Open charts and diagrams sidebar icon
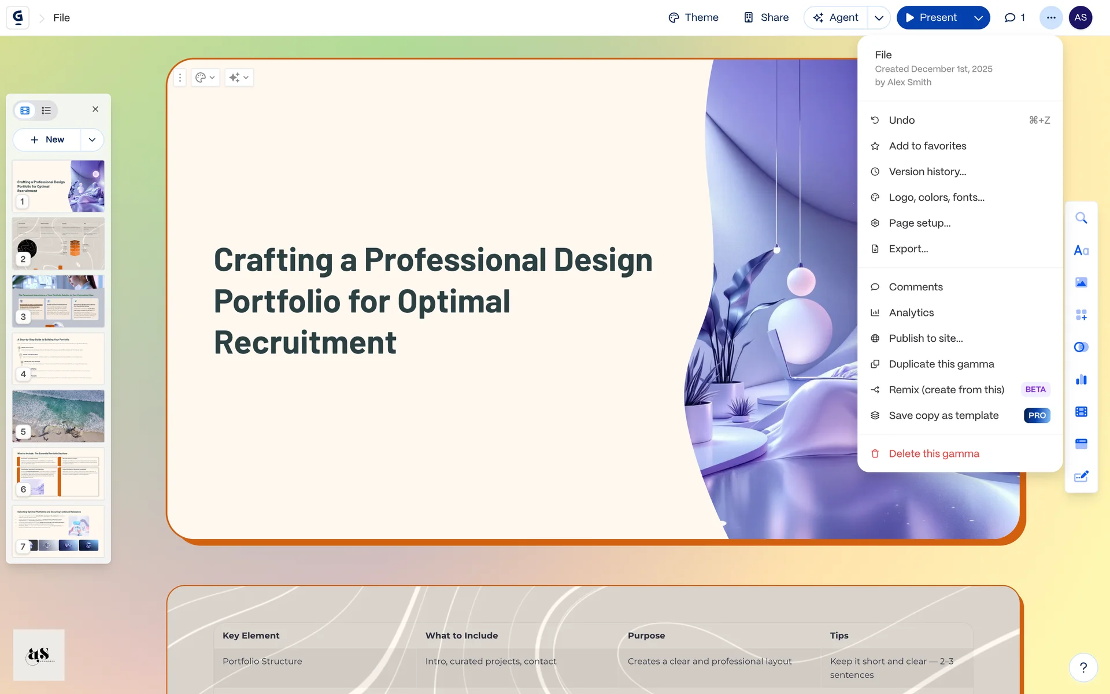The image size is (1110, 694). pyautogui.click(x=1081, y=379)
